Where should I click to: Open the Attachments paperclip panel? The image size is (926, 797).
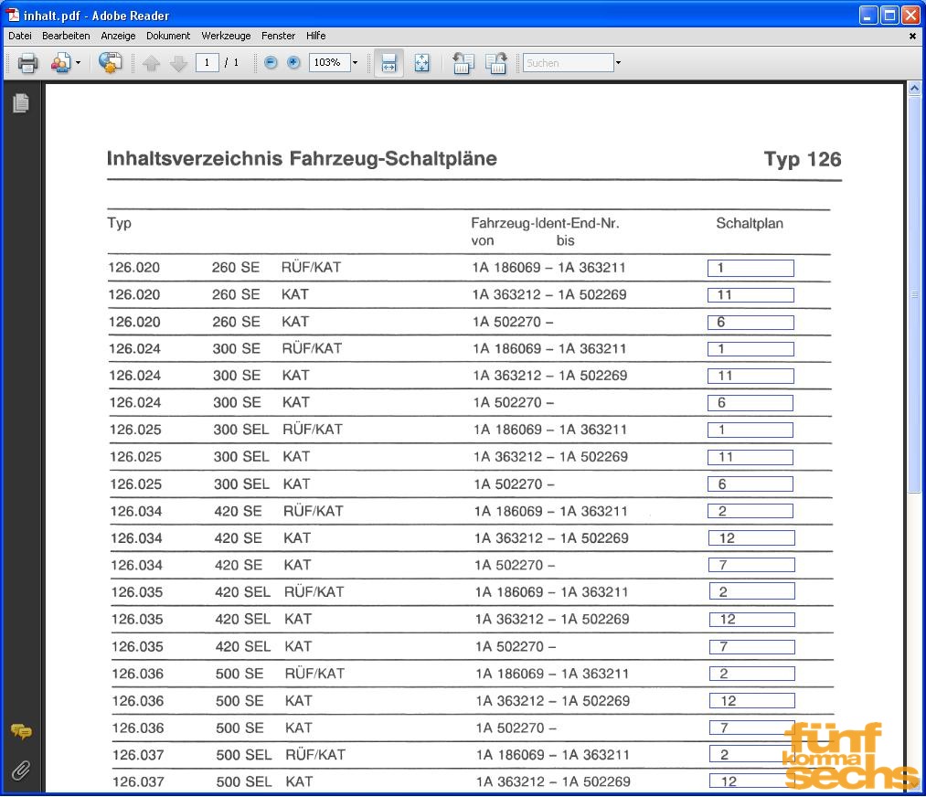coord(21,770)
